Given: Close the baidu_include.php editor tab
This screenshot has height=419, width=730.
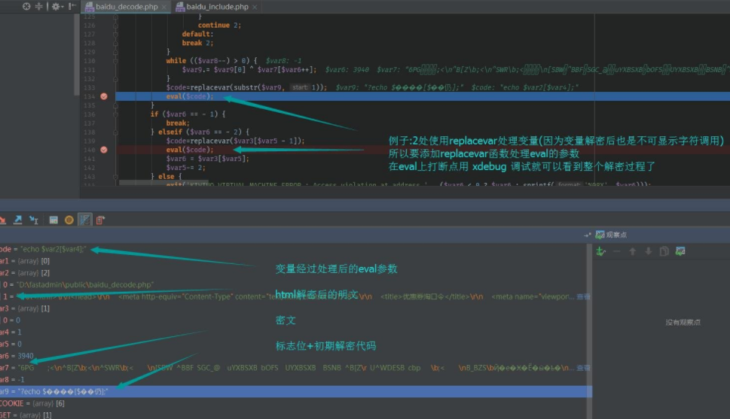Looking at the screenshot, I should [x=255, y=7].
